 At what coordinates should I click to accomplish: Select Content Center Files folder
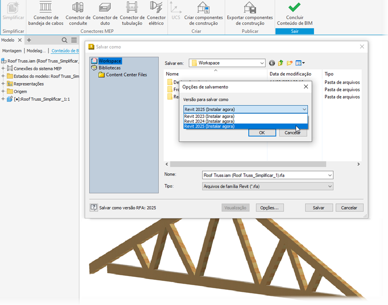point(126,75)
